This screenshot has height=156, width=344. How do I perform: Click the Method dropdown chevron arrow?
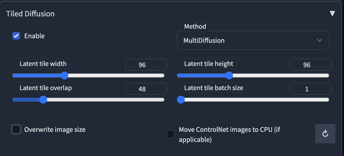(x=319, y=40)
